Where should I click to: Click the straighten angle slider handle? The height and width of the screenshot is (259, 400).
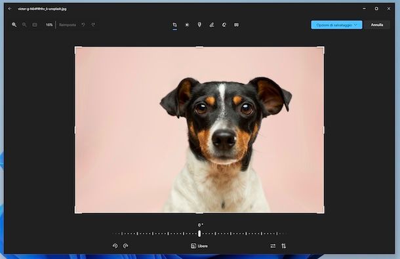click(x=199, y=233)
